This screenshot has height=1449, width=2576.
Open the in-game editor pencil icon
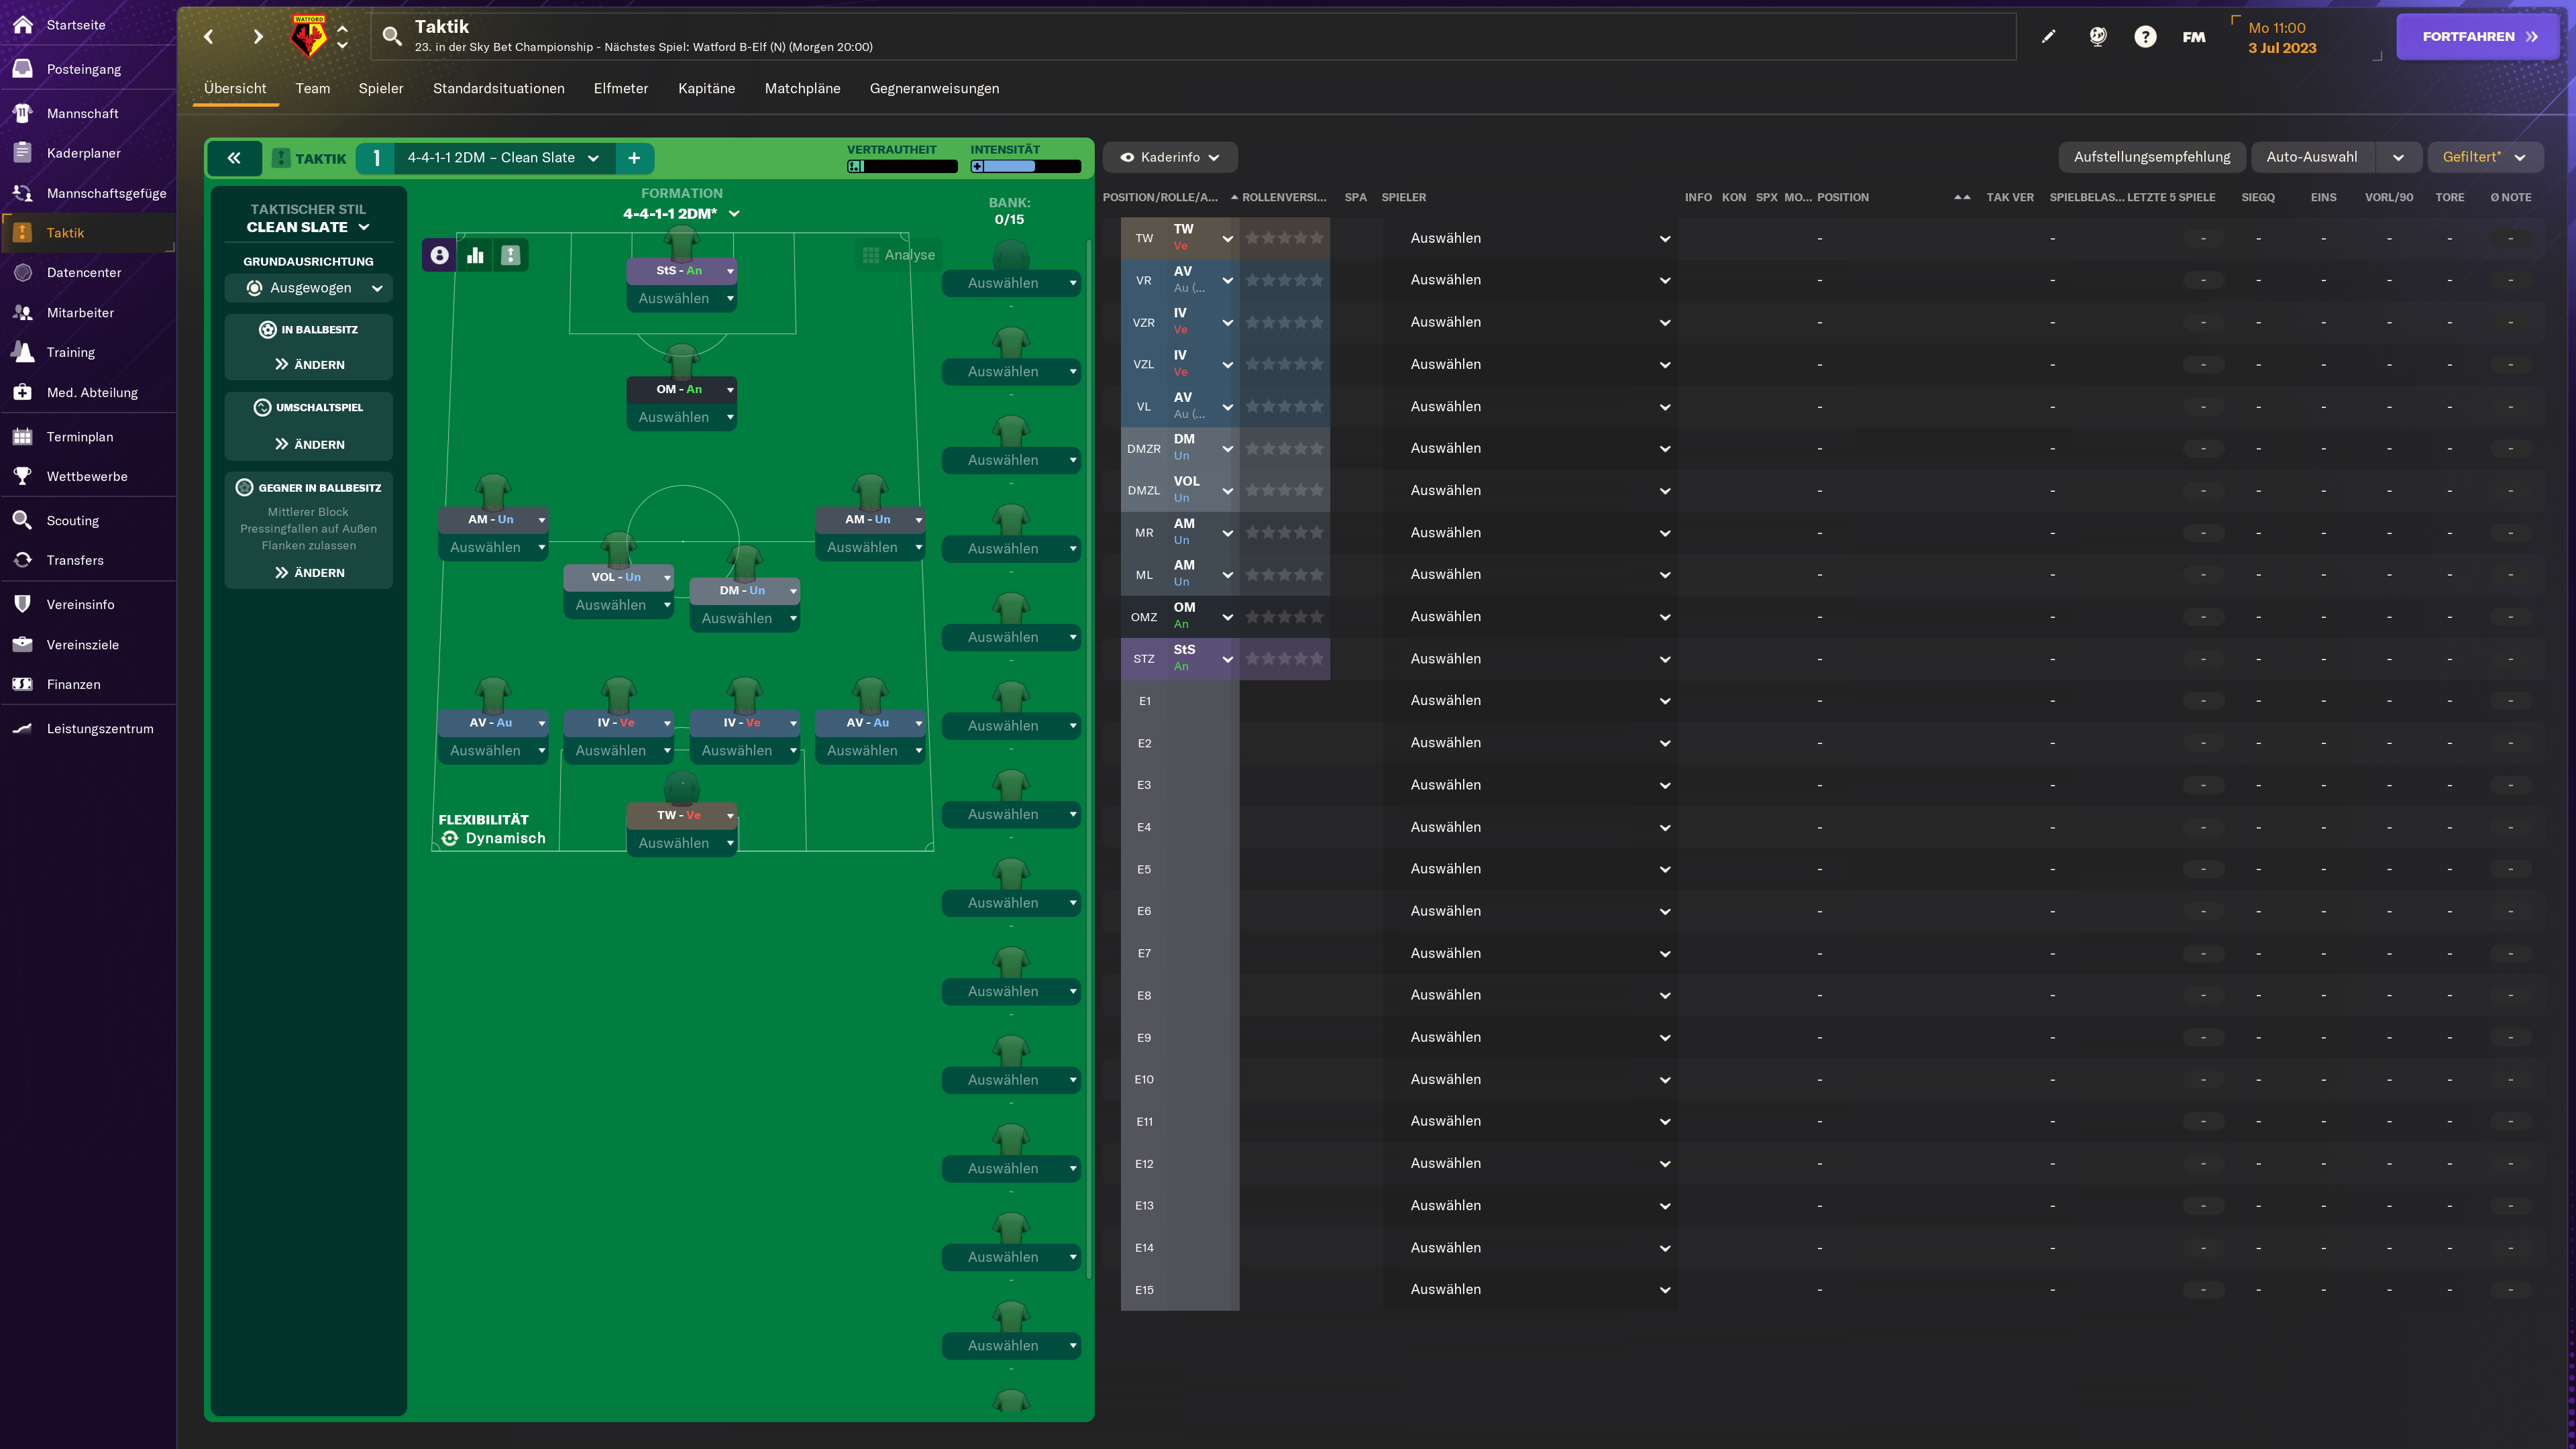2048,36
